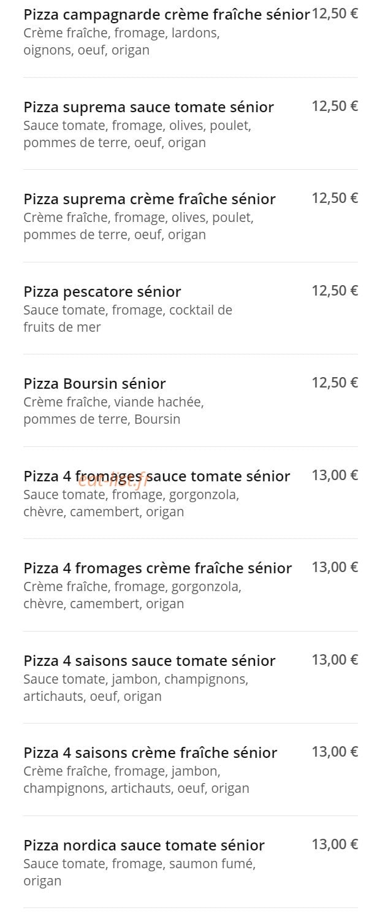Open Pizza nordica sauce tomate sénior
Viewport: 388px width, 913px height.
click(144, 846)
